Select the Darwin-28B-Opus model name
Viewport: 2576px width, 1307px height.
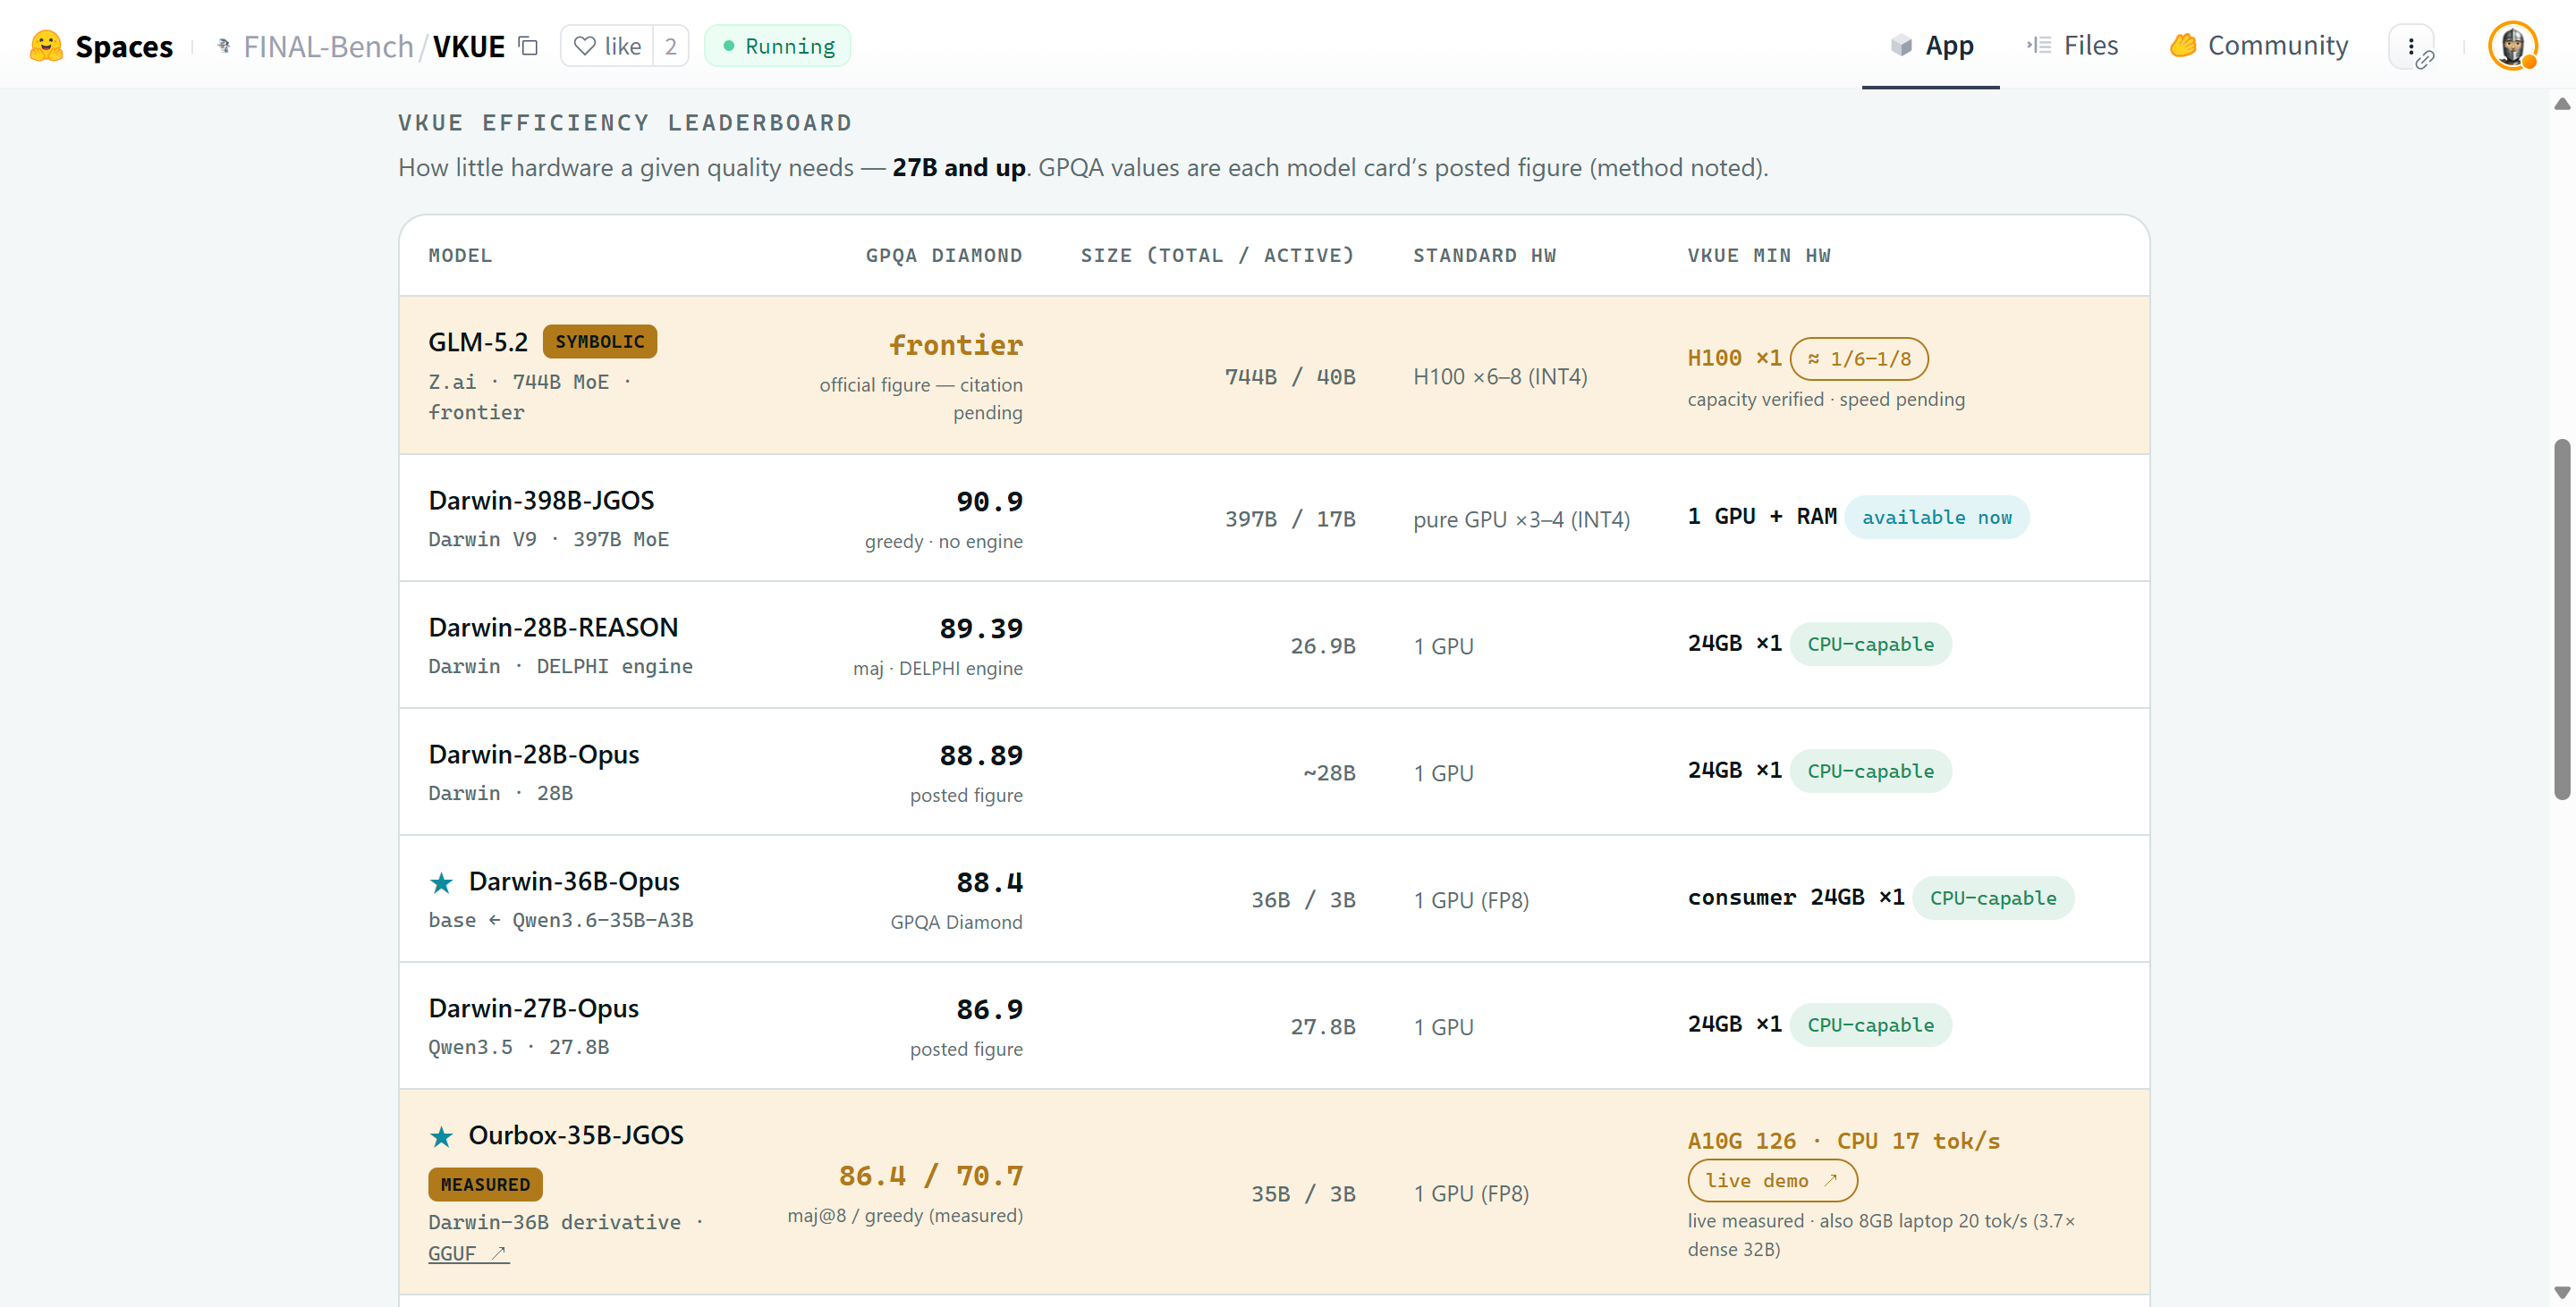pyautogui.click(x=534, y=754)
